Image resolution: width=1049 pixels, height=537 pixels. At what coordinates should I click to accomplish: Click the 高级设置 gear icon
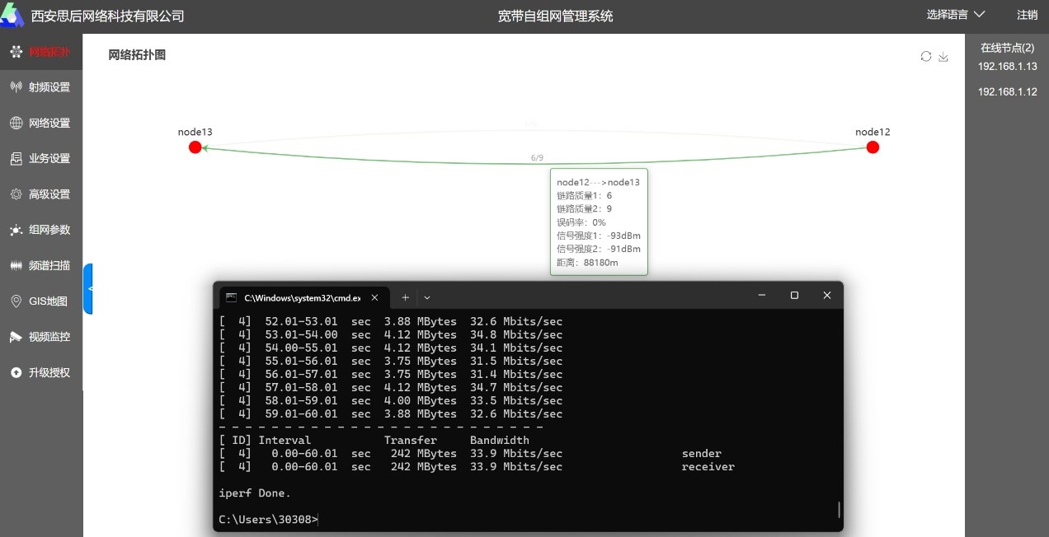click(16, 194)
